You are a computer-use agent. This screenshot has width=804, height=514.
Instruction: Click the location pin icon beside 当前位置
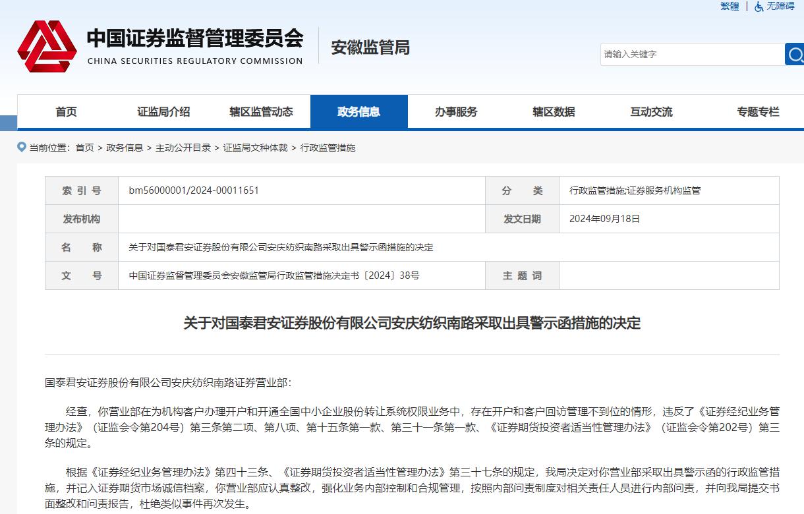click(x=22, y=147)
